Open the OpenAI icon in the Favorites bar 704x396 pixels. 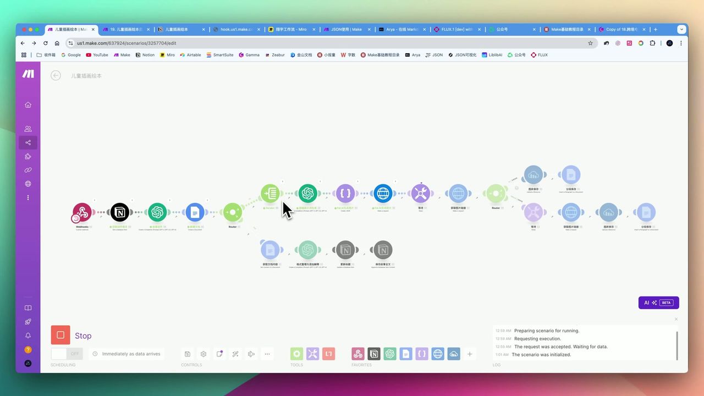pos(389,354)
